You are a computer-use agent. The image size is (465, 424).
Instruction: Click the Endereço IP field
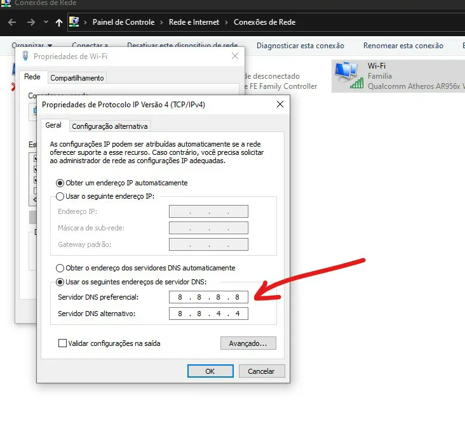208,211
